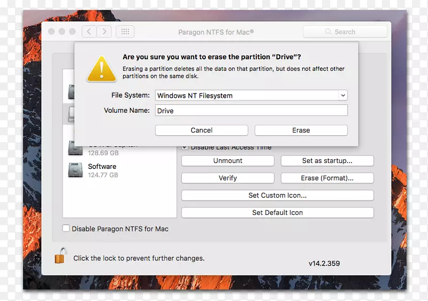Select the Software volume in list
This screenshot has height=301, width=428.
119,171
